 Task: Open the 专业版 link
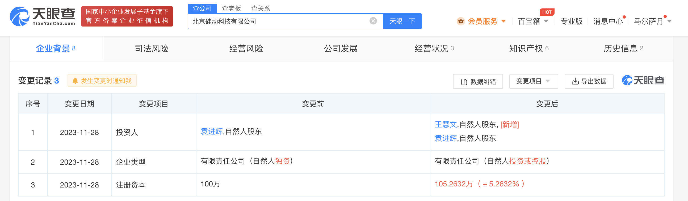[x=571, y=21]
